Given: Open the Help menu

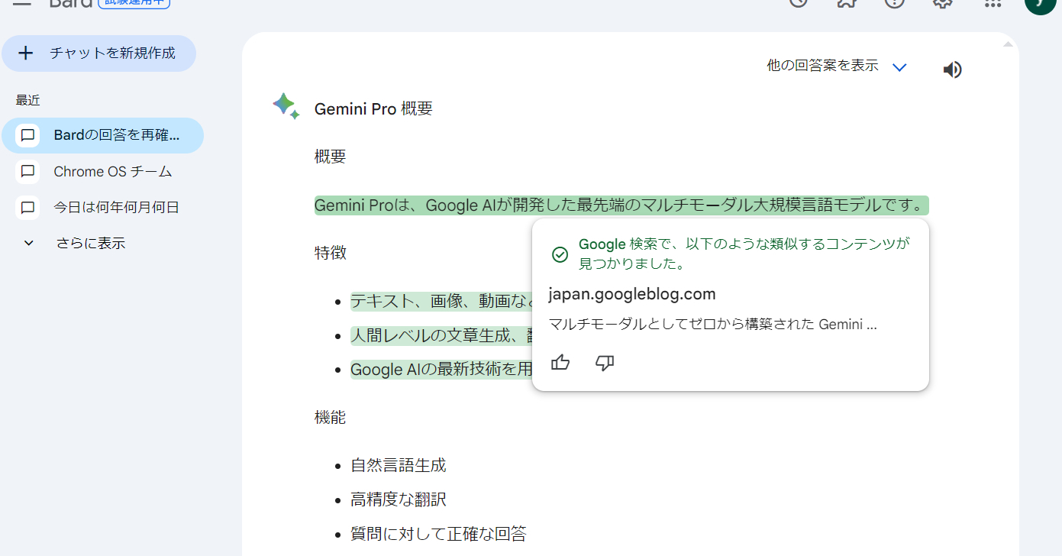Looking at the screenshot, I should 894,4.
